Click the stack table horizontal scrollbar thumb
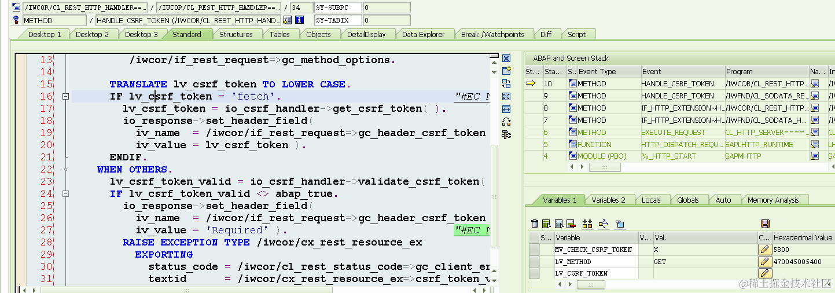This screenshot has width=835, height=293. (x=604, y=167)
